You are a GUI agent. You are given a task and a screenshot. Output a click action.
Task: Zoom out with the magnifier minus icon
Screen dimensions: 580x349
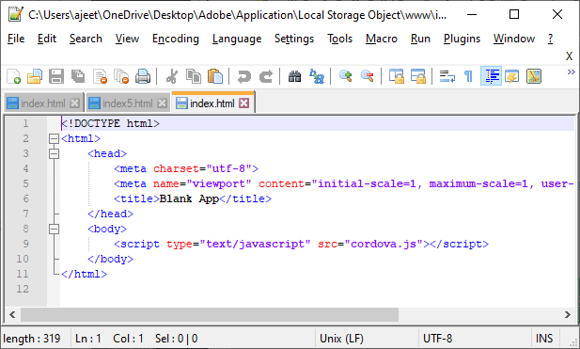pos(367,76)
